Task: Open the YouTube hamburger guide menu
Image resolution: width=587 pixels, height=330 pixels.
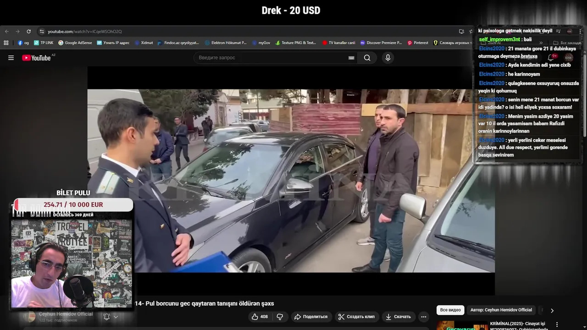Action: coord(11,58)
